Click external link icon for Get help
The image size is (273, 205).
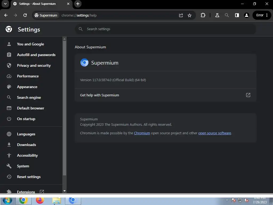tap(248, 95)
